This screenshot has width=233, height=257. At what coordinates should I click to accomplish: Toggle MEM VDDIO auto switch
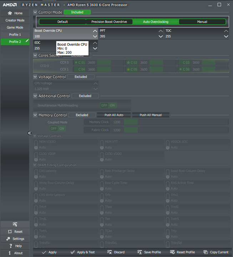(x=36, y=145)
